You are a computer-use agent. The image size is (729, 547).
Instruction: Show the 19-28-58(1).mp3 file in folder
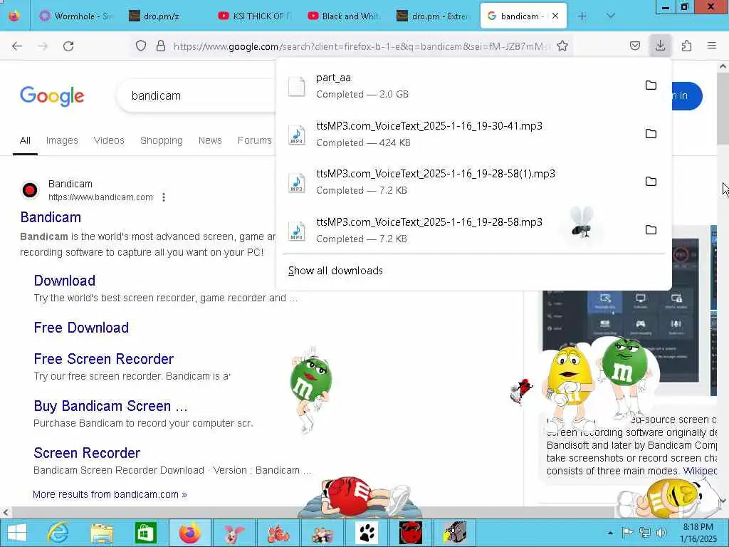(x=651, y=182)
